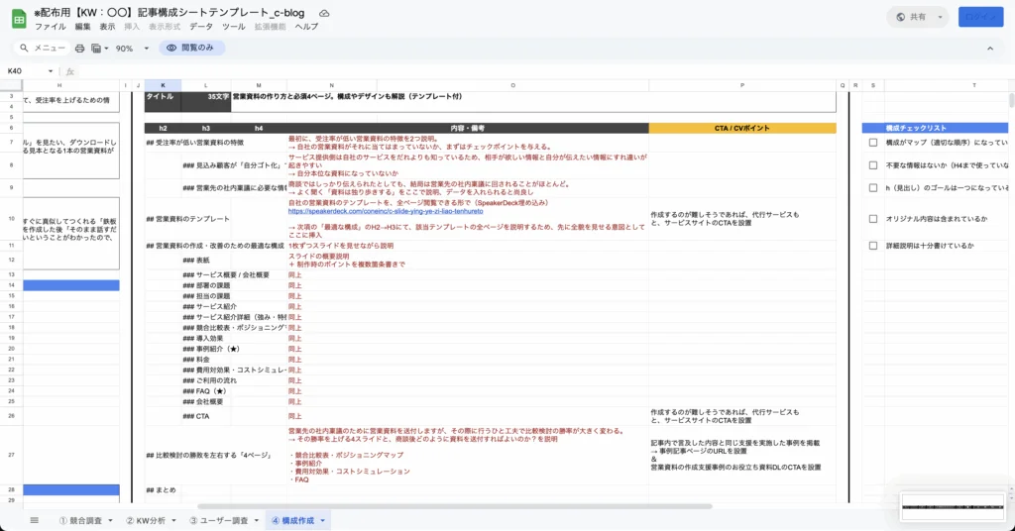Tick the 不要な情報はないか checkbox
The width and height of the screenshot is (1015, 531).
click(873, 165)
